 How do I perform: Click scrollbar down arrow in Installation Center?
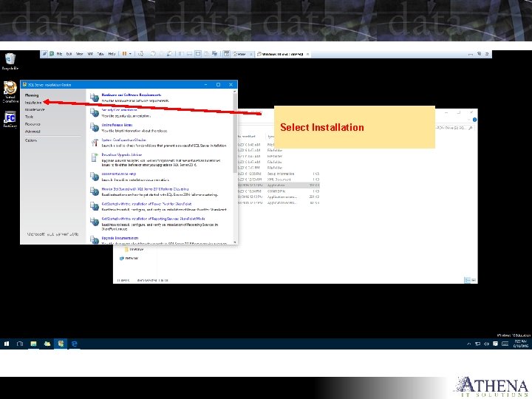click(x=235, y=242)
